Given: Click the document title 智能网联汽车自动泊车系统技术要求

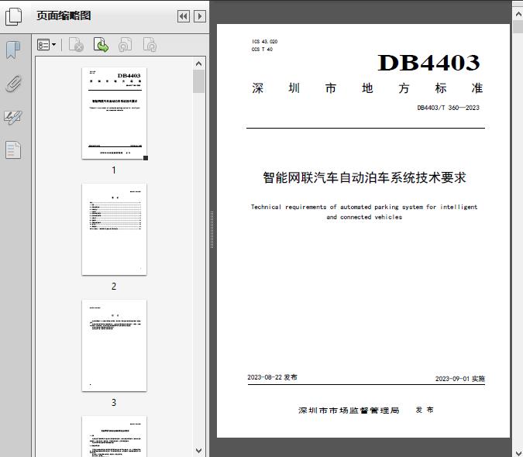Looking at the screenshot, I should coord(364,177).
